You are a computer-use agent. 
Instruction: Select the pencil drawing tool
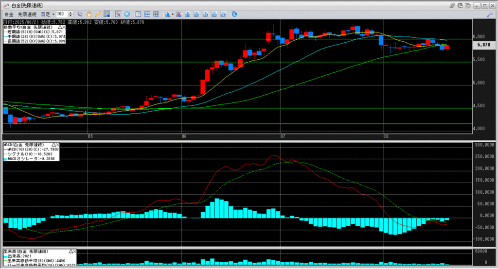pos(97,15)
